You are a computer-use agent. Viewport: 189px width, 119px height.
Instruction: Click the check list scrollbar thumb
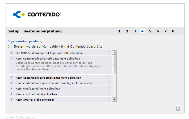tap(114, 64)
